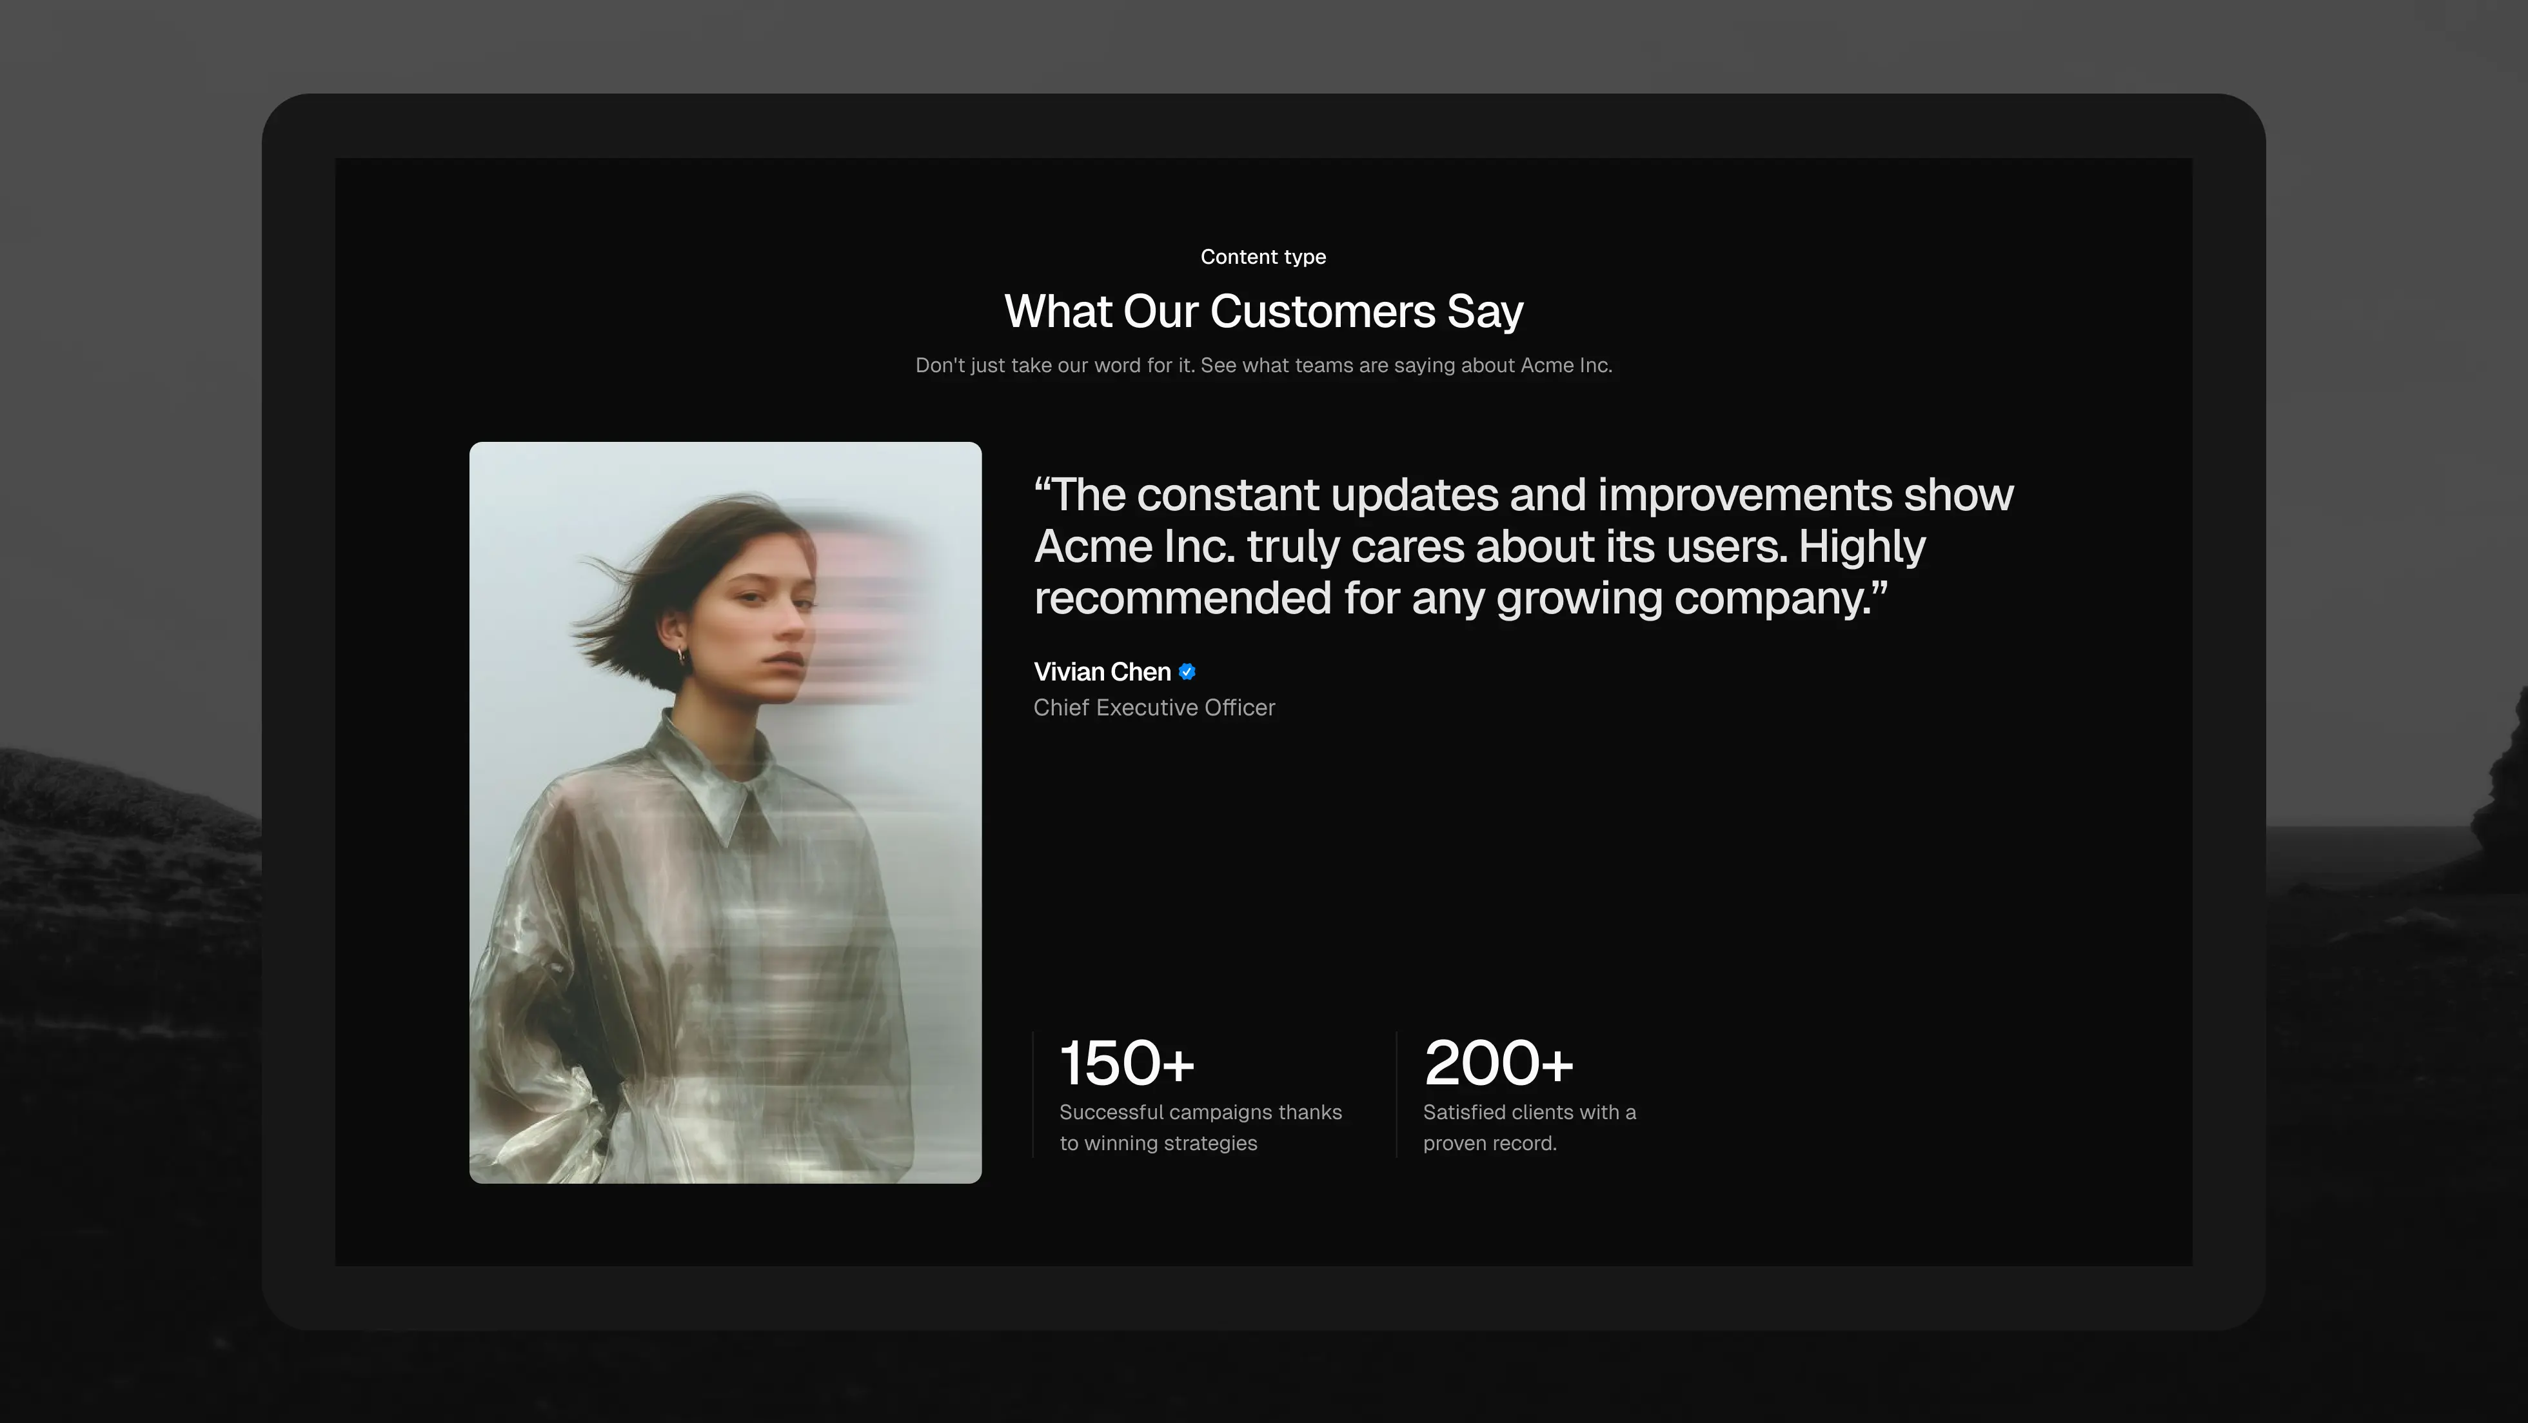Click the 'Chief Executive Officer' title

point(1154,708)
